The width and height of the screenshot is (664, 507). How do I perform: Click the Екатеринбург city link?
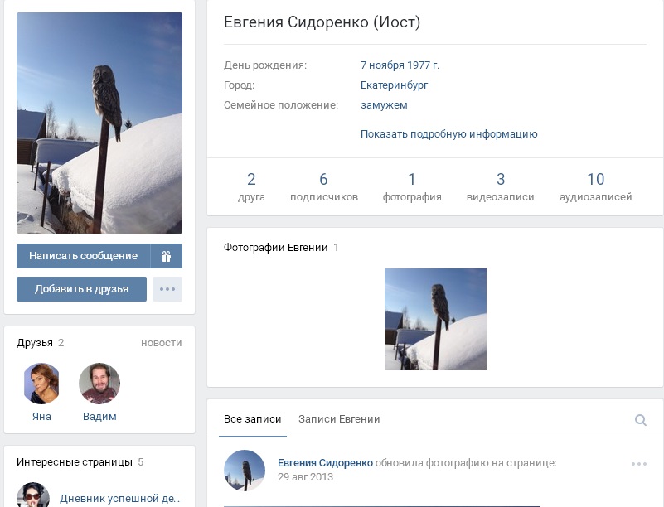click(394, 85)
